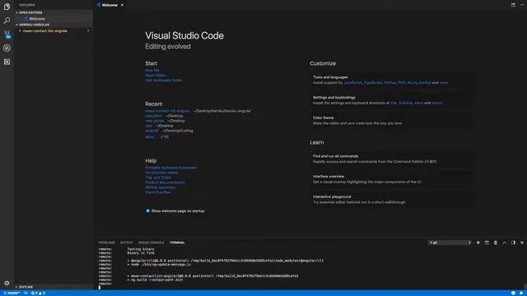Viewport: 527px width, 296px height.
Task: Click the Welcome tab file icon
Action: pos(99,5)
